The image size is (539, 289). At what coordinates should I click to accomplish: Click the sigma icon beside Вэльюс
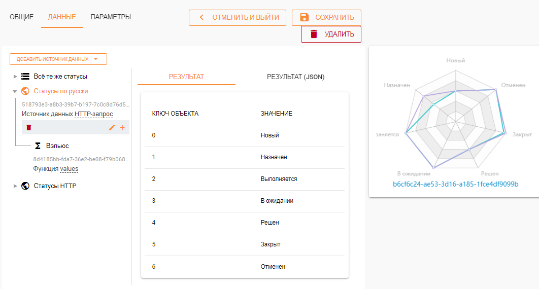(x=38, y=146)
